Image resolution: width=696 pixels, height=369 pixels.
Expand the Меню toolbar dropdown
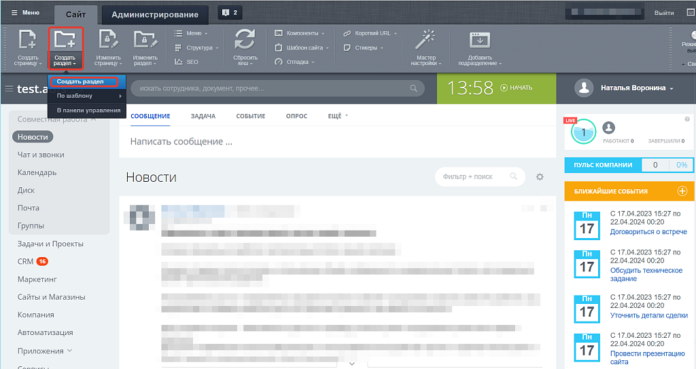[191, 33]
